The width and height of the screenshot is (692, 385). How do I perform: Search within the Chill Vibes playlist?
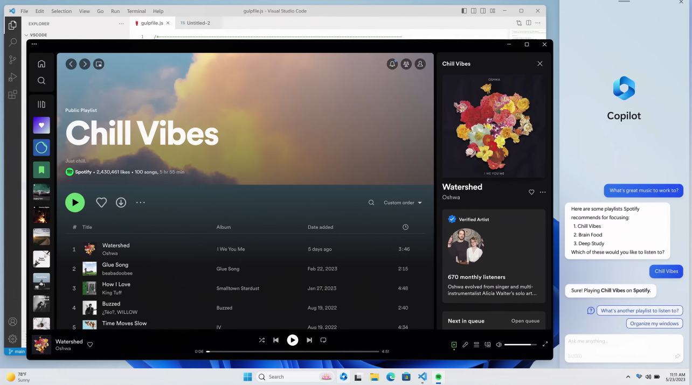pyautogui.click(x=371, y=202)
